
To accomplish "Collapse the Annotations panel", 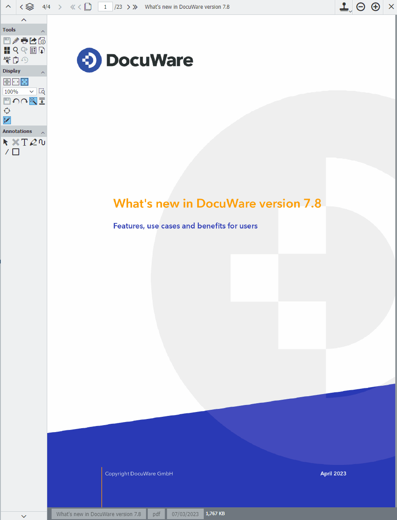I will click(42, 131).
